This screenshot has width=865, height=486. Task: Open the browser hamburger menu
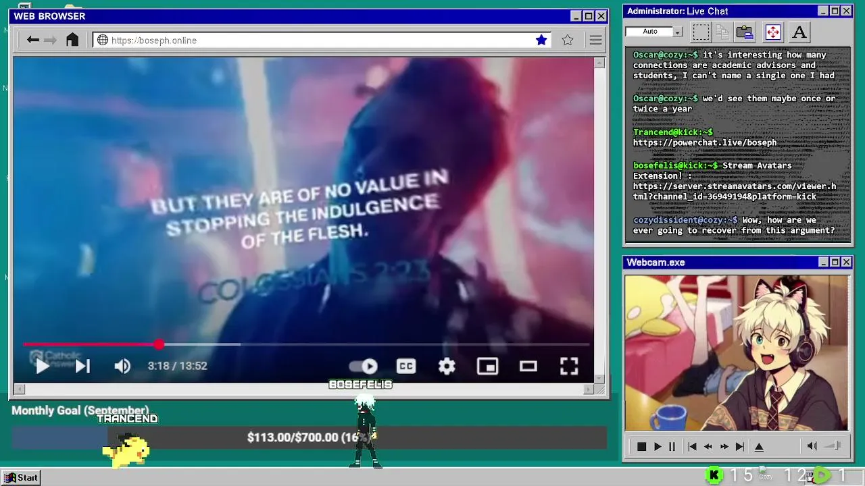(595, 40)
